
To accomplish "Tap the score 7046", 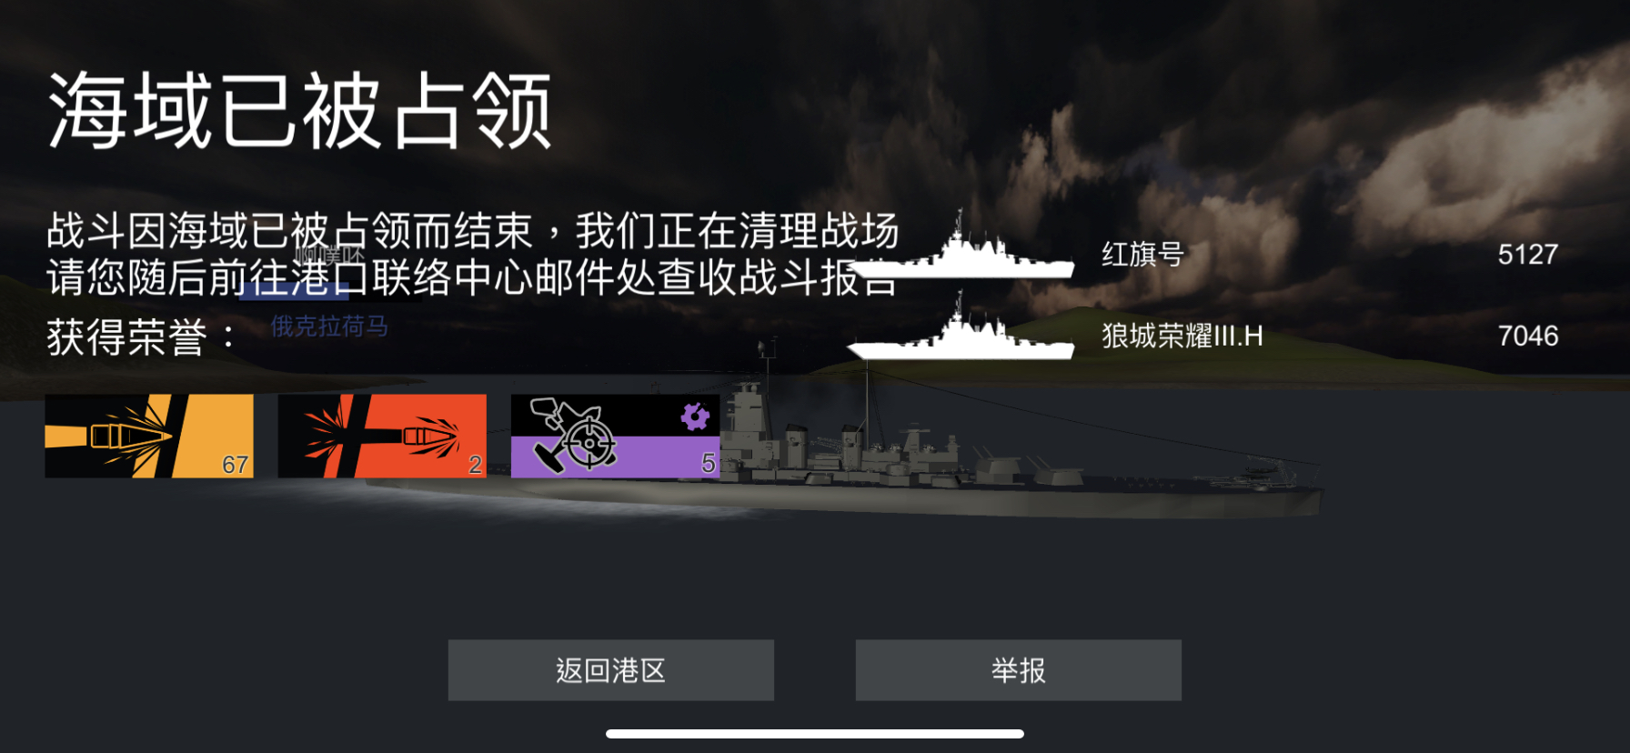I will tap(1528, 336).
